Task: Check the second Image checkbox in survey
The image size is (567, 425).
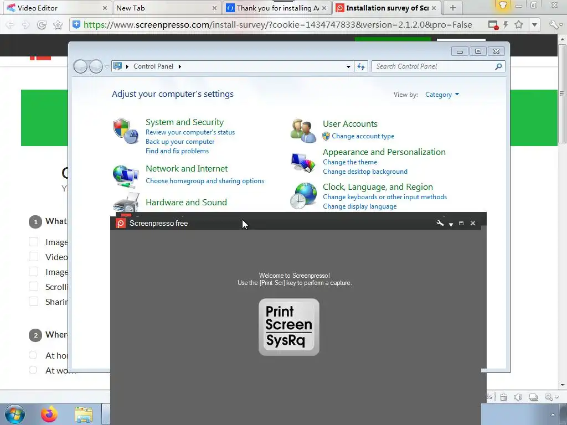Action: (x=33, y=272)
